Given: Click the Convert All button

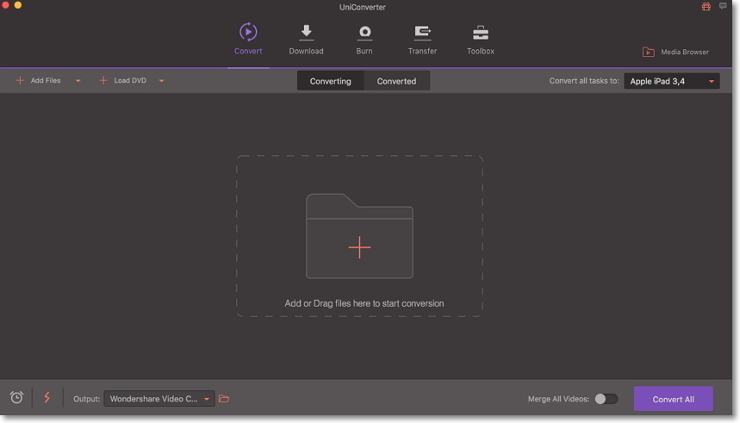Looking at the screenshot, I should coord(674,400).
